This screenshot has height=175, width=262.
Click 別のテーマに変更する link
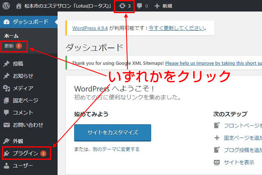tap(116, 149)
